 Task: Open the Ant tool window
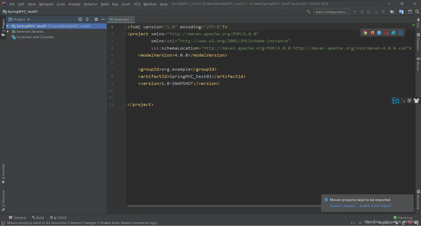click(418, 23)
